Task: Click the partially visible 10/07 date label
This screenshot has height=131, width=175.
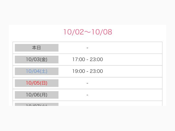Action: pos(36,105)
